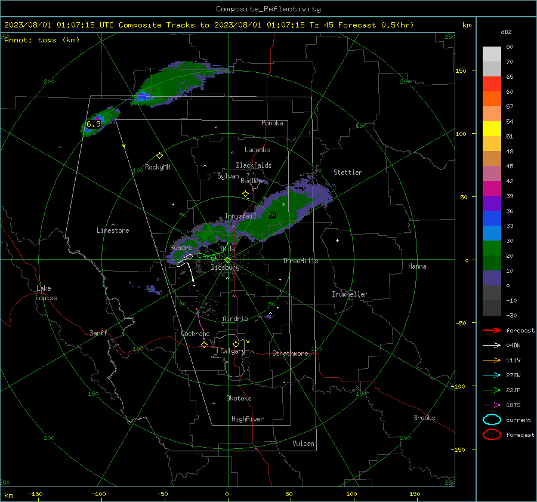The image size is (537, 502).
Task: Click the Strathmore city label
Action: point(290,353)
